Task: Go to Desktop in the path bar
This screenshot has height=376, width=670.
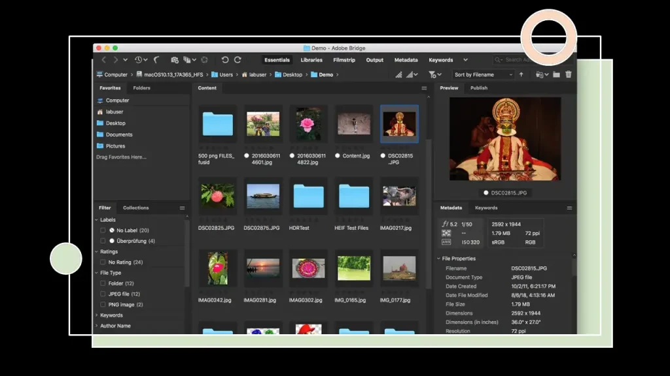Action: click(x=292, y=75)
